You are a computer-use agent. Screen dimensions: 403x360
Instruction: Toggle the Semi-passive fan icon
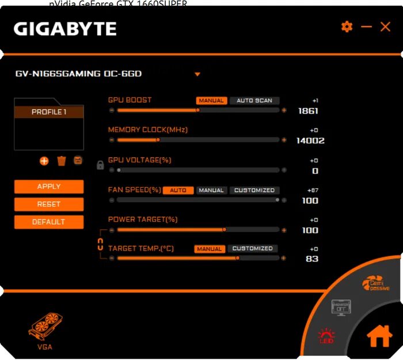(376, 283)
